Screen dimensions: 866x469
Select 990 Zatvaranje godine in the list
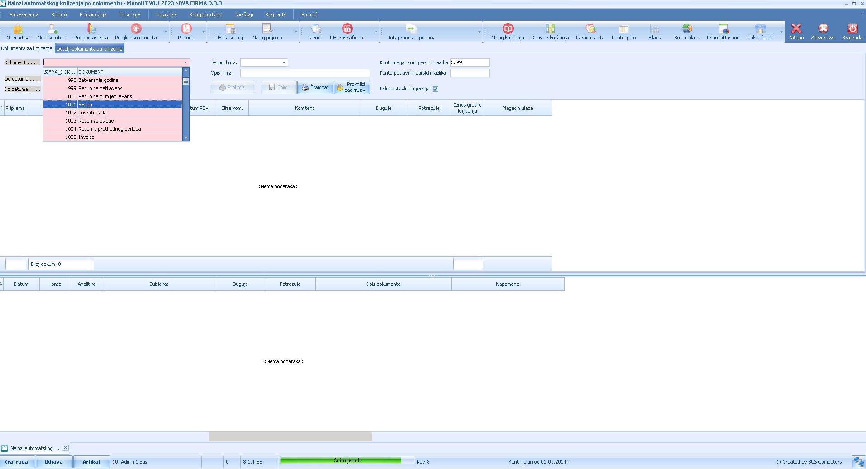tap(113, 80)
